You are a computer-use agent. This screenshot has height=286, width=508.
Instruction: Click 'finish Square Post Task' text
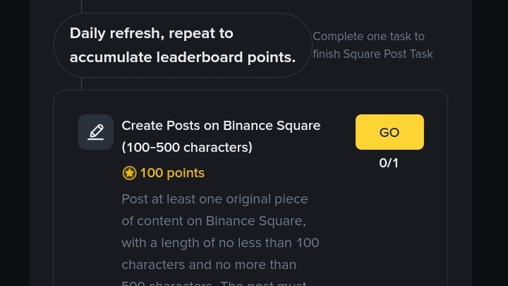(373, 54)
